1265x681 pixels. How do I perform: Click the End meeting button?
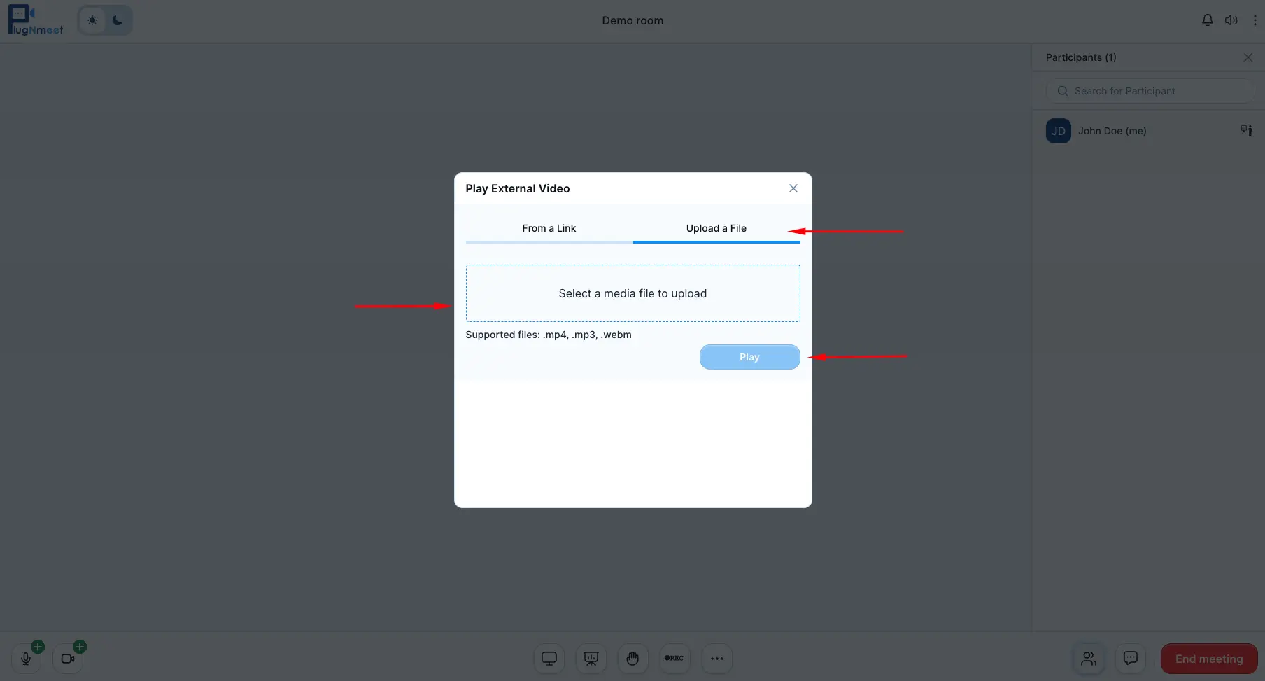(1208, 658)
